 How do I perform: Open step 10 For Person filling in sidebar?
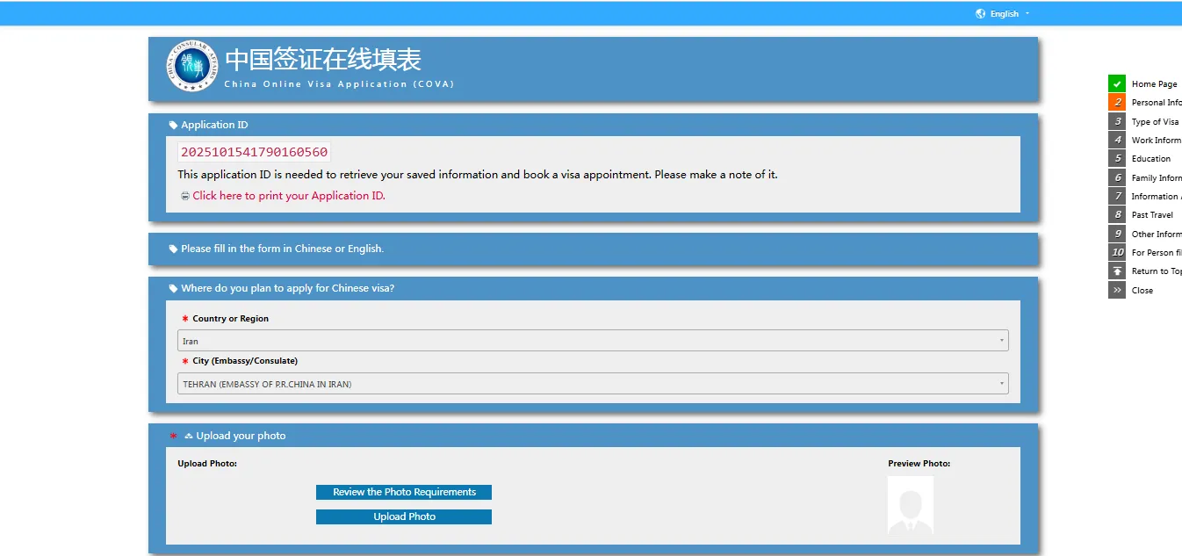pyautogui.click(x=1156, y=253)
